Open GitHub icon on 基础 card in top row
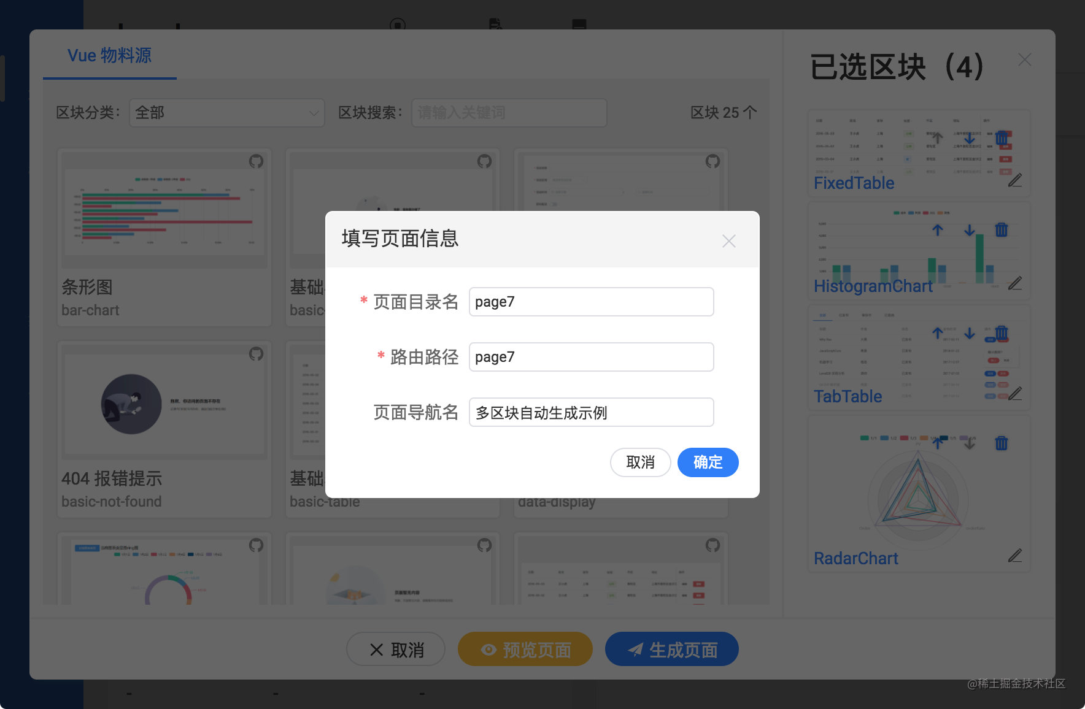 pos(484,161)
